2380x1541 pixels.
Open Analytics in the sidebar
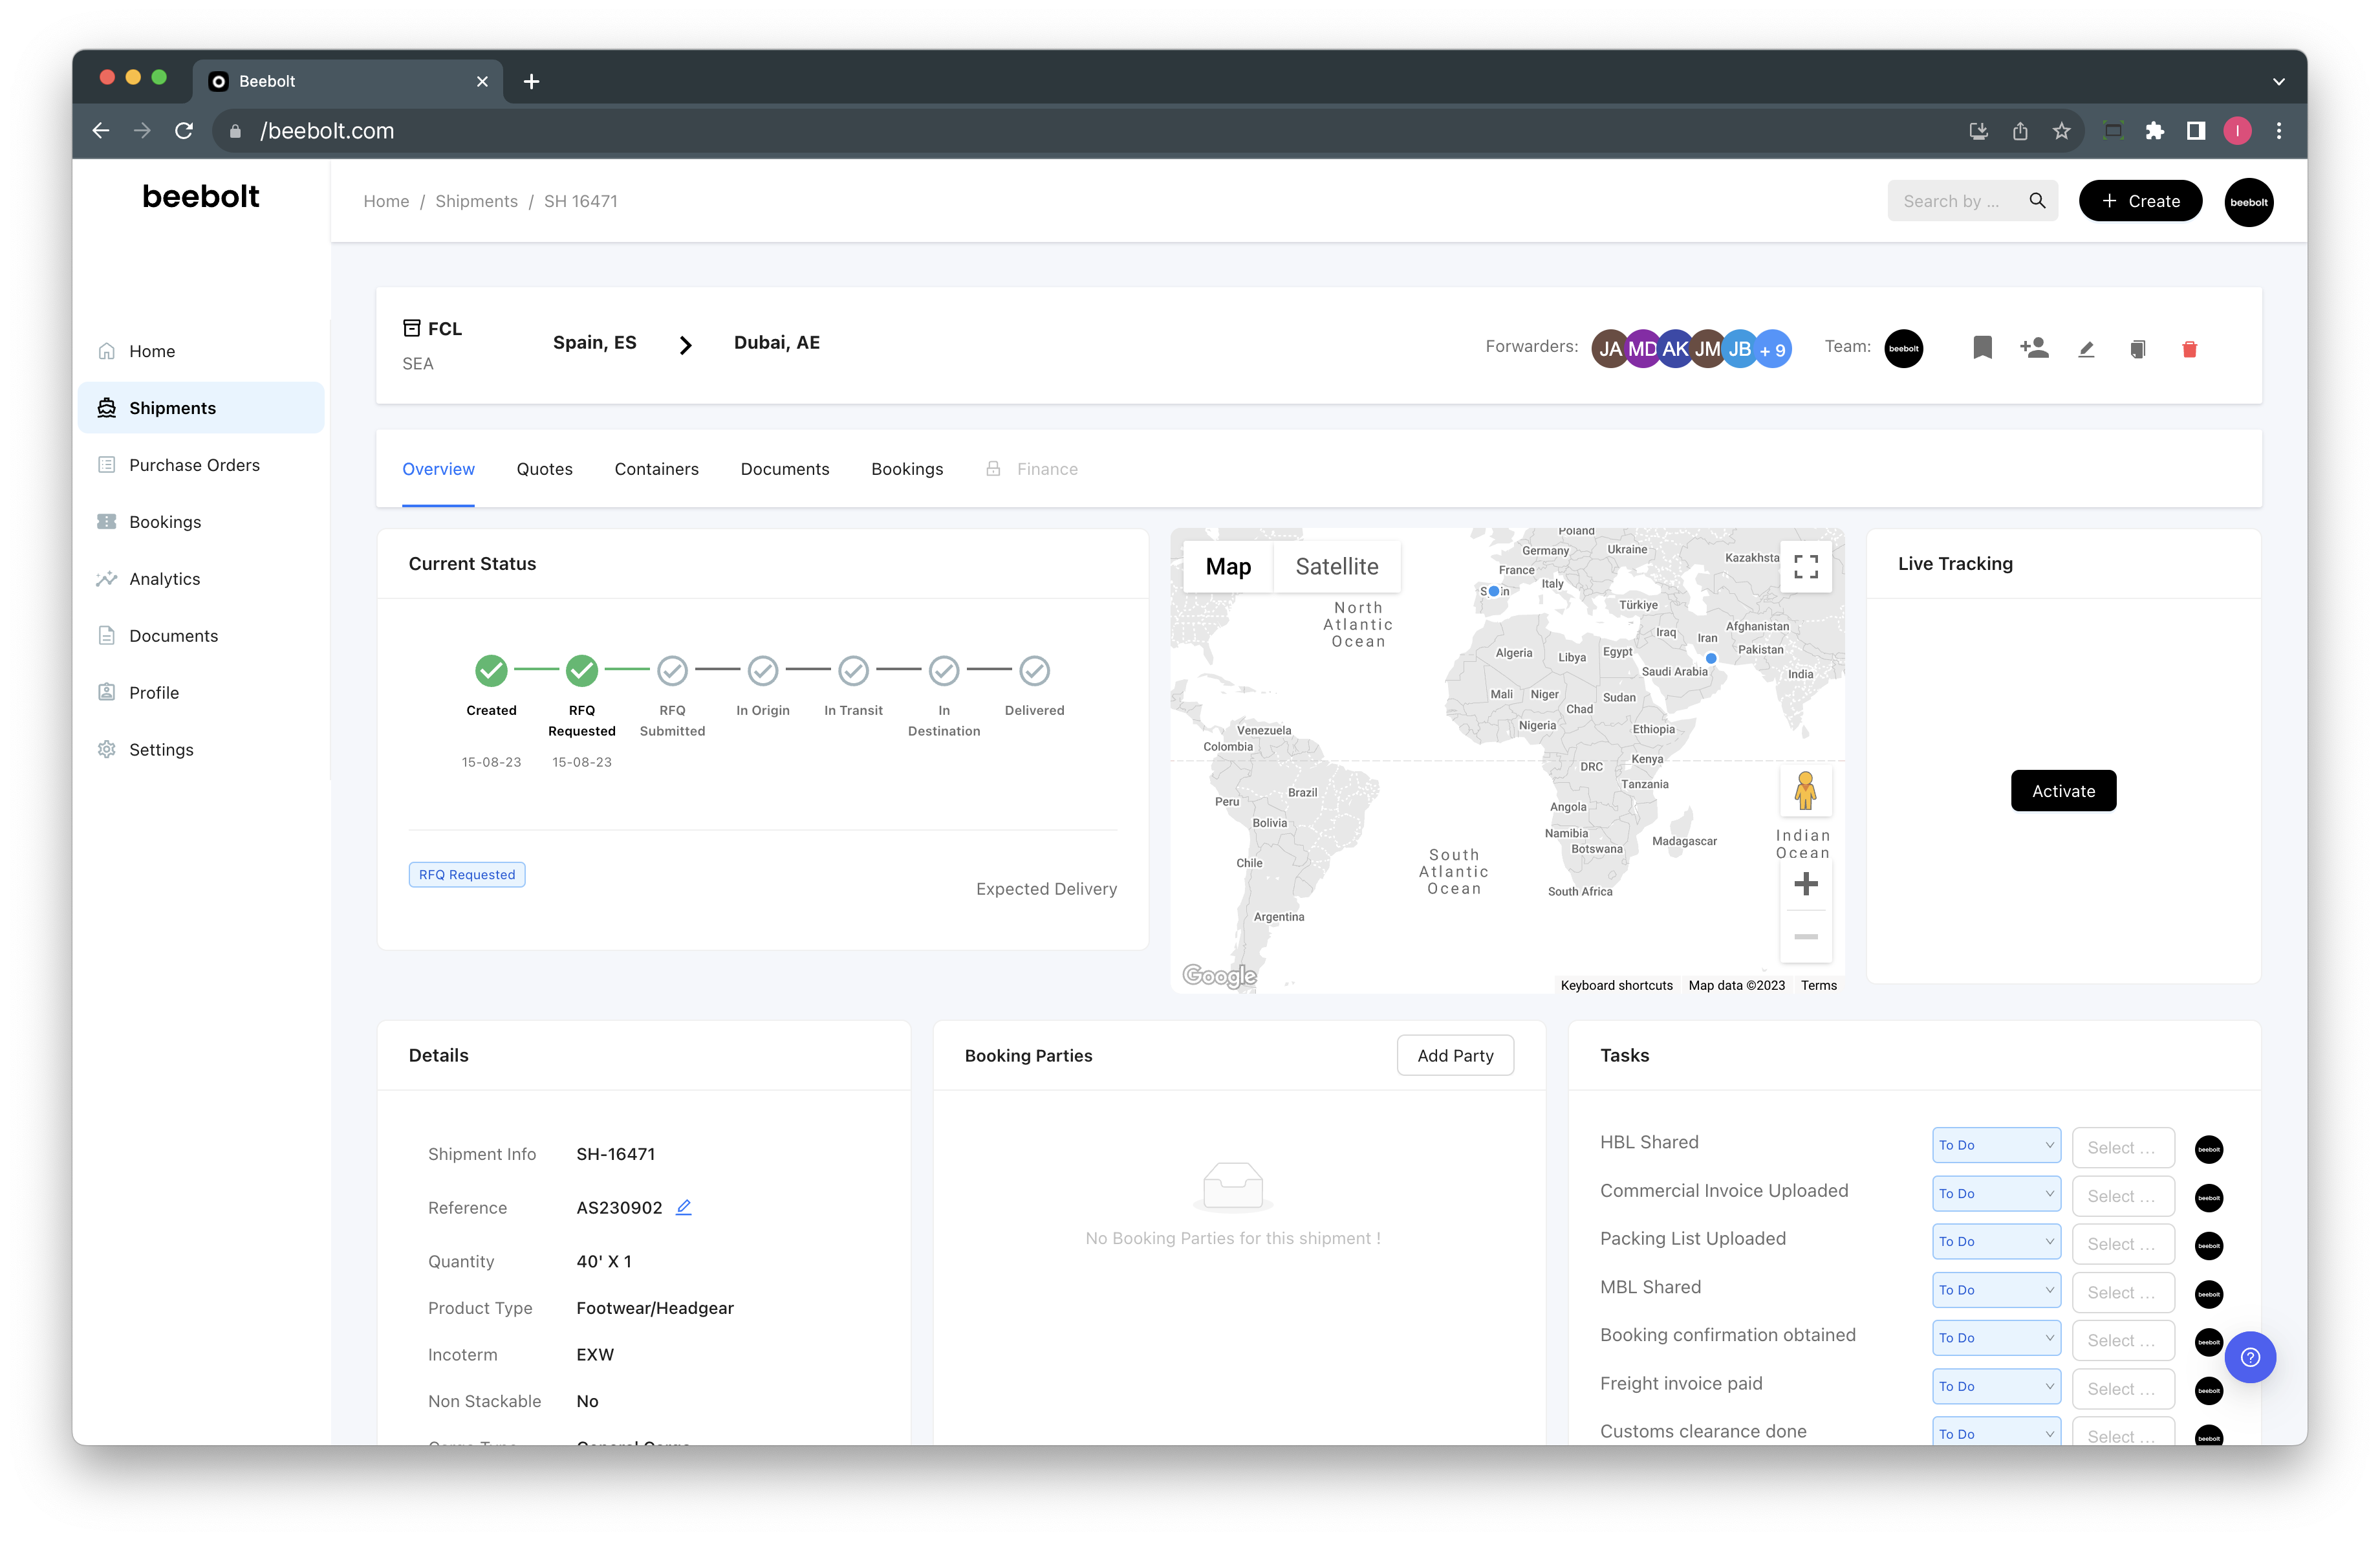point(164,579)
